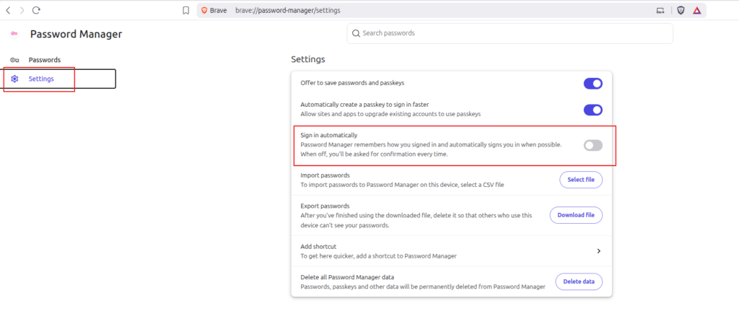Focus the Search passwords field

[x=510, y=33]
